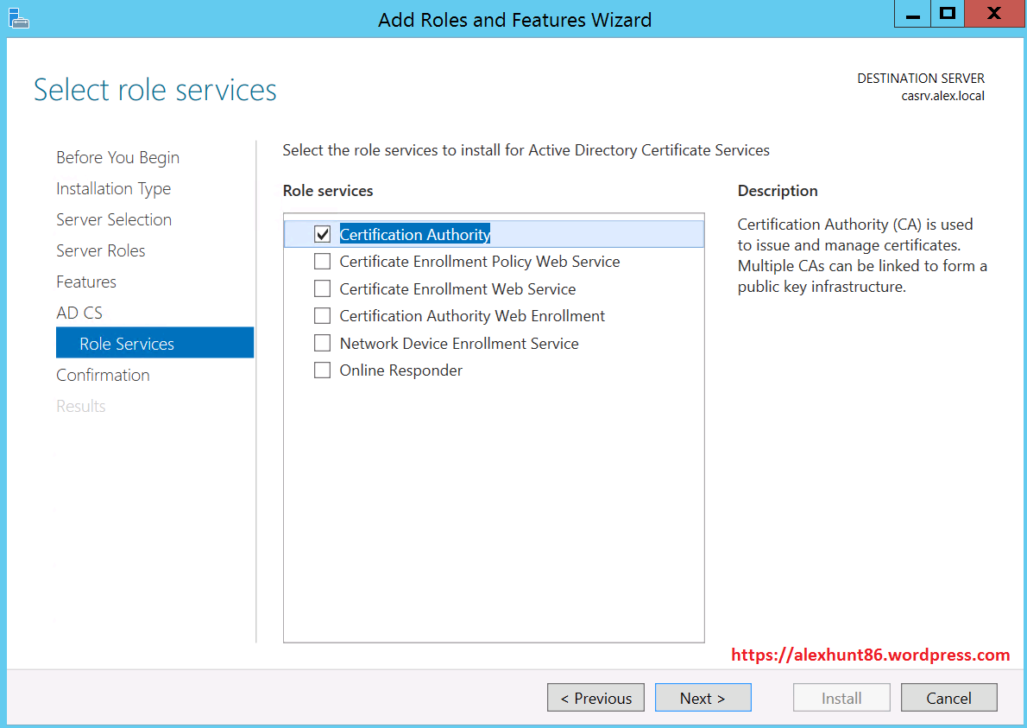1027x728 pixels.
Task: Check the Online Responder checkbox
Action: [323, 370]
